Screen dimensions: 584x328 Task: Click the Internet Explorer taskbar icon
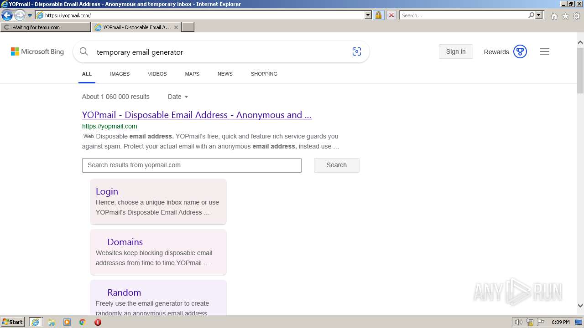35,322
